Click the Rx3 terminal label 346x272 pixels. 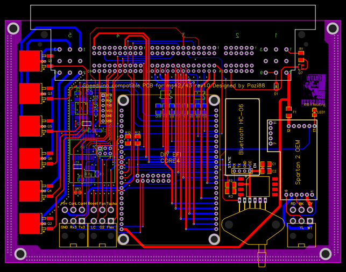coord(73,227)
